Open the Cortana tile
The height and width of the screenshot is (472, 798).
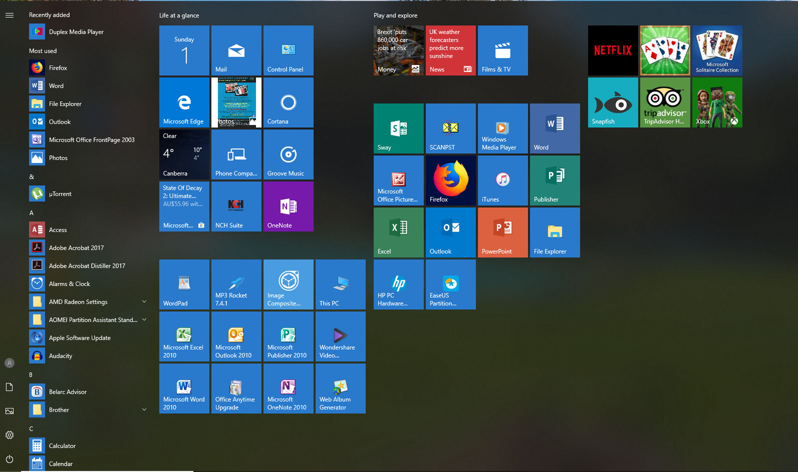tap(288, 102)
